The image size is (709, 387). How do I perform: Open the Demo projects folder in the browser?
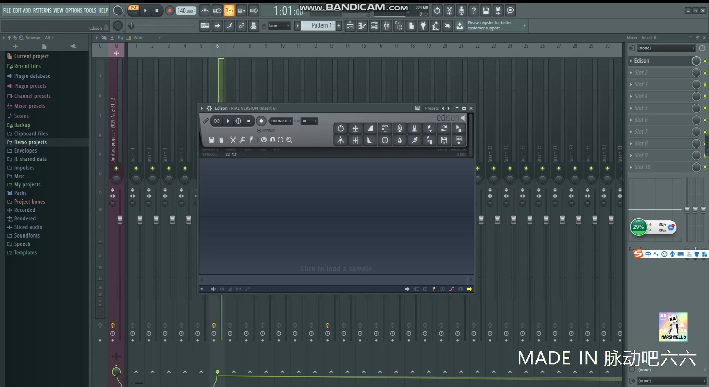tap(30, 142)
